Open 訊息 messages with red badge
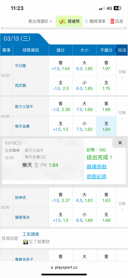This screenshot has height=278, width=128. 117,21
